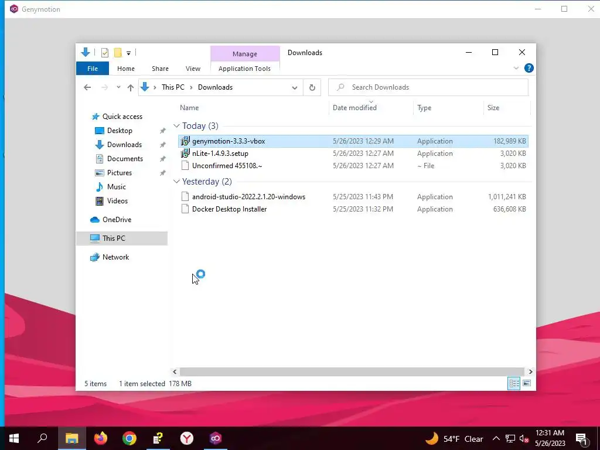Click the nLite setup file icon
This screenshot has width=600, height=450.
coord(185,154)
